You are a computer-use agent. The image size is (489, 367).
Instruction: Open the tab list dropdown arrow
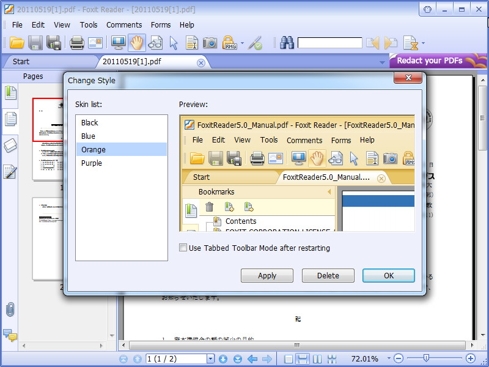[x=382, y=63]
